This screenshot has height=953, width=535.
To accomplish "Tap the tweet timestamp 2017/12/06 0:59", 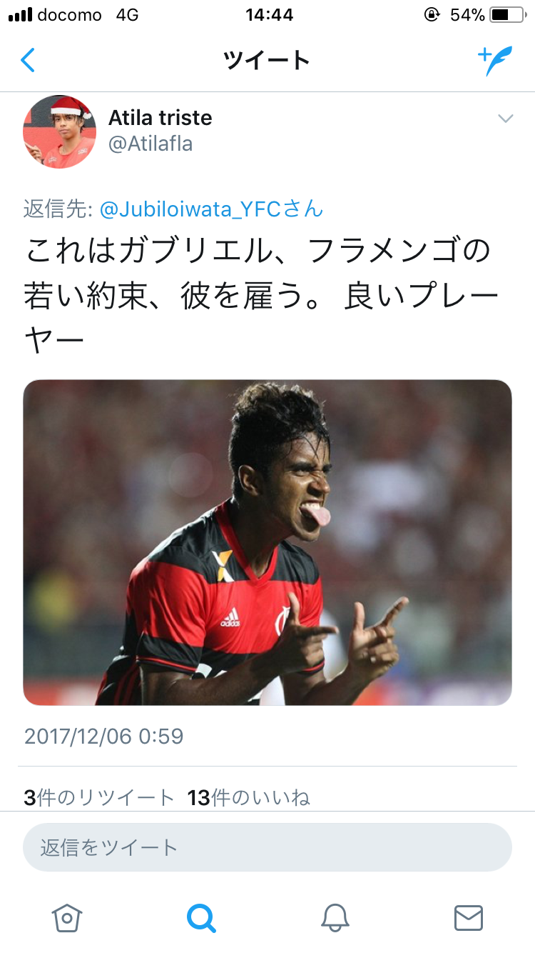I will 103,736.
